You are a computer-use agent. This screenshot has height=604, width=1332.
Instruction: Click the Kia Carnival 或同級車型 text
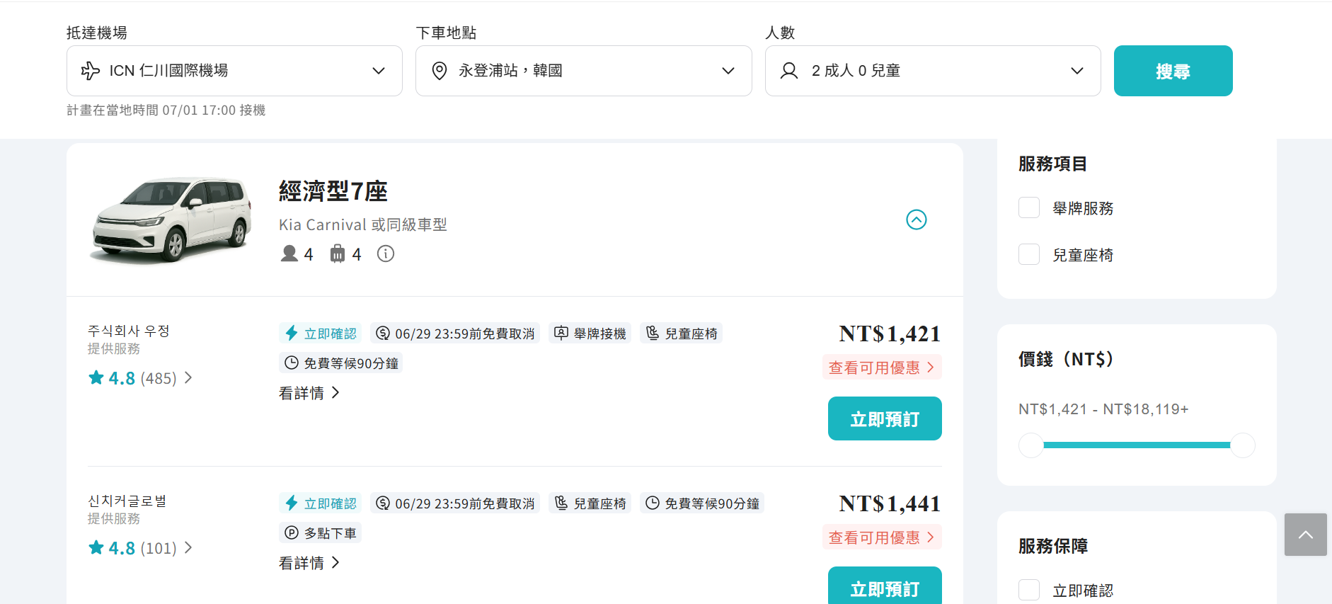click(363, 224)
